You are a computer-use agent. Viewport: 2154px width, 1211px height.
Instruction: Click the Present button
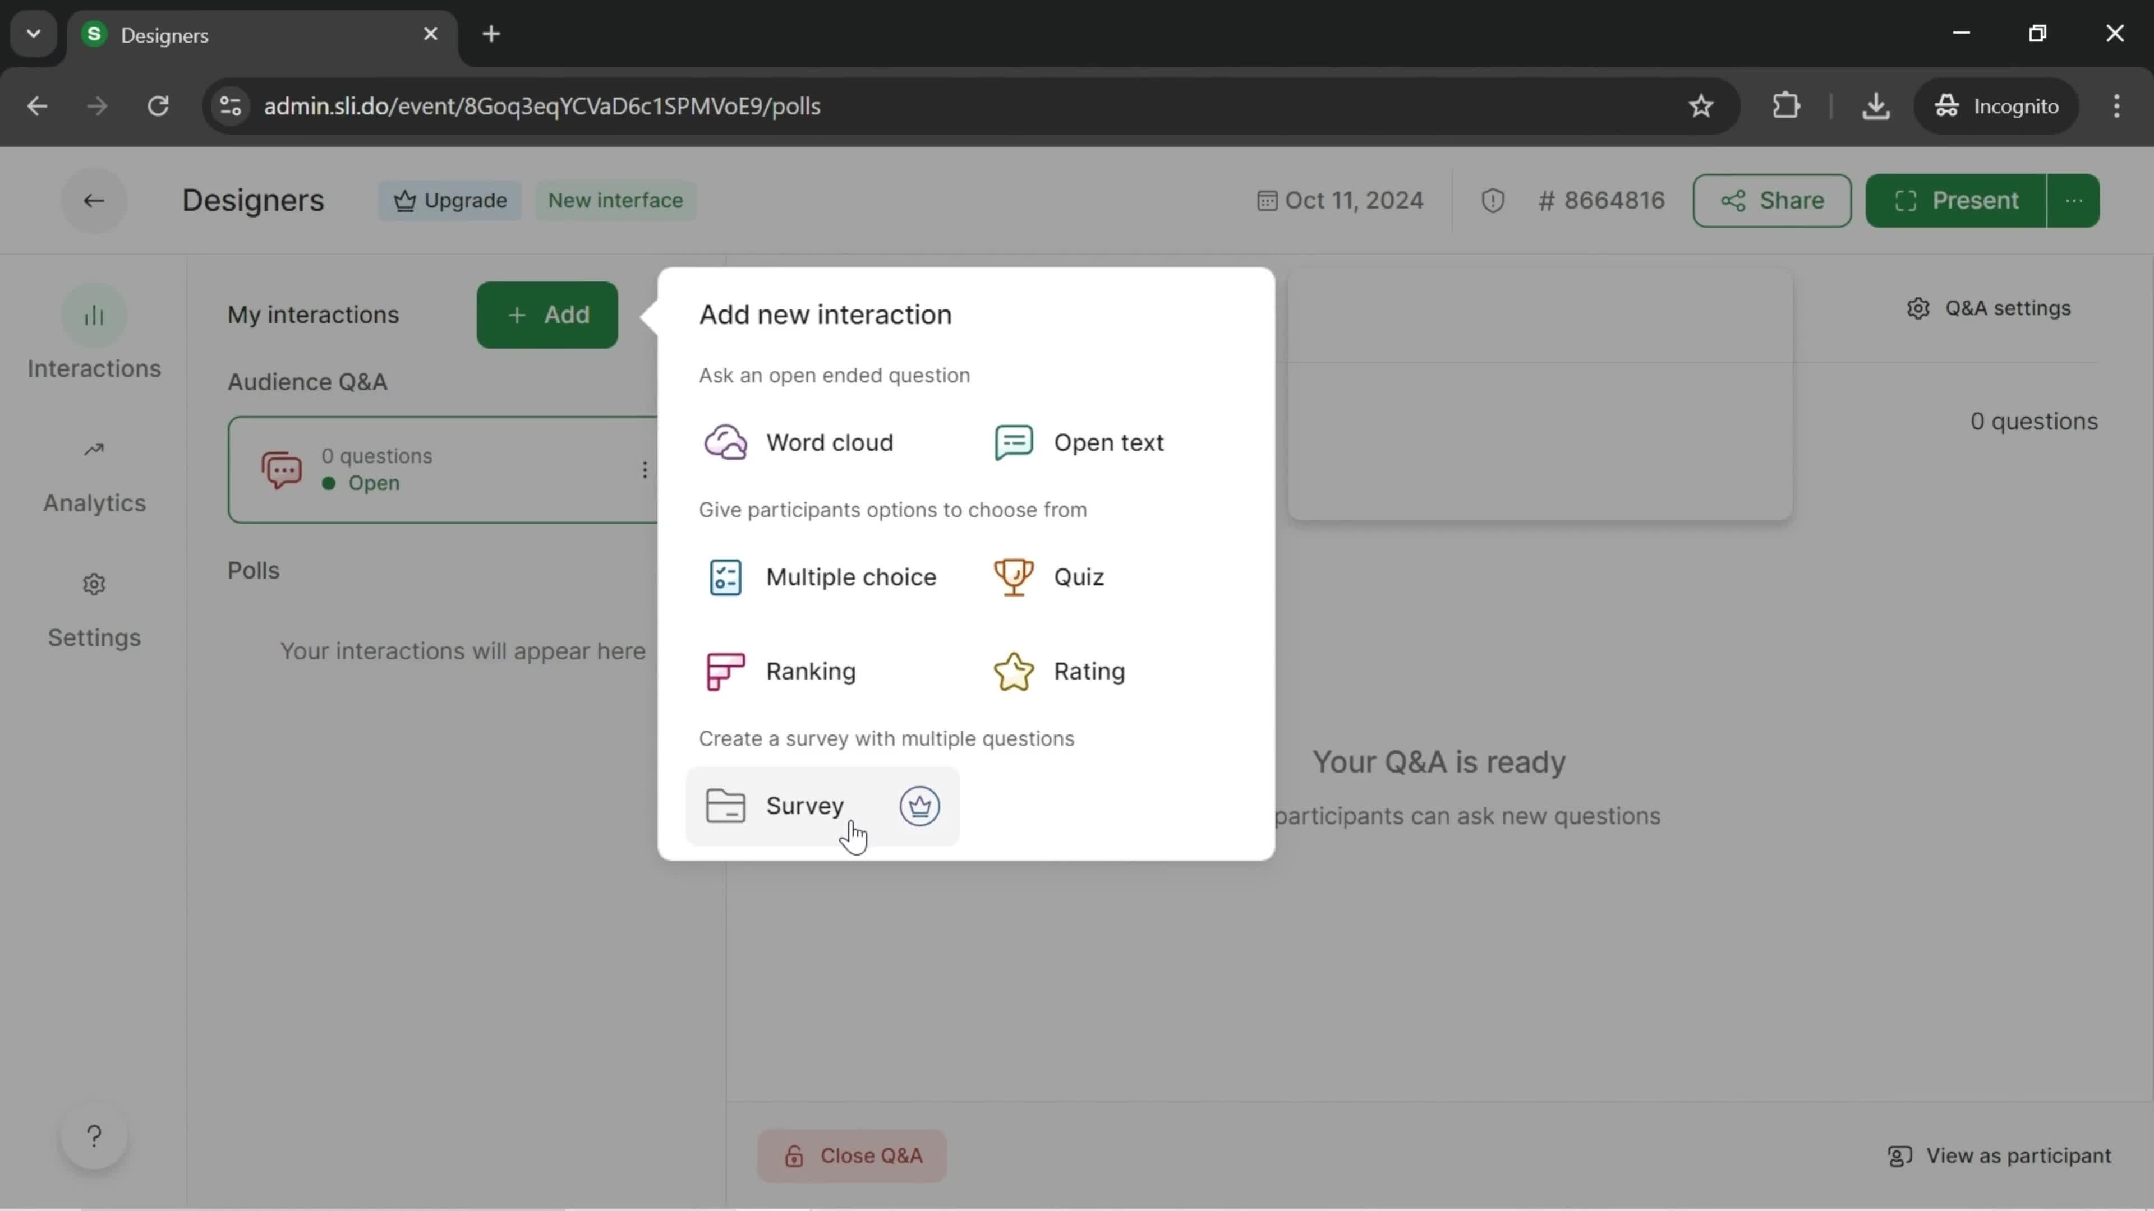coord(1962,200)
